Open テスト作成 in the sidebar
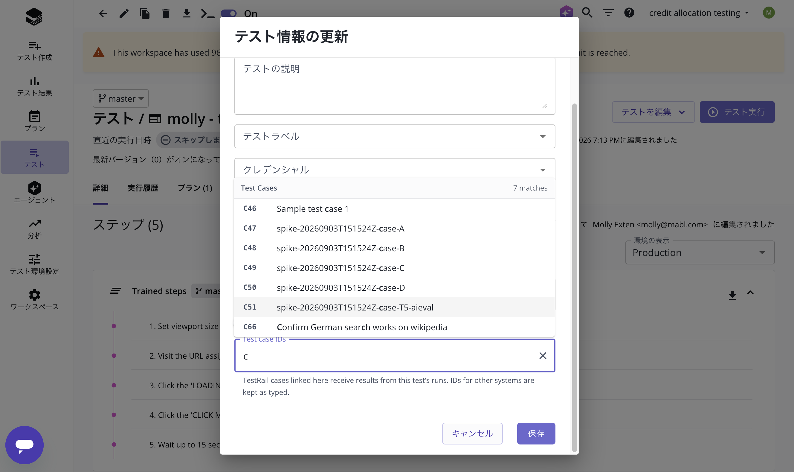The height and width of the screenshot is (472, 794). tap(34, 51)
